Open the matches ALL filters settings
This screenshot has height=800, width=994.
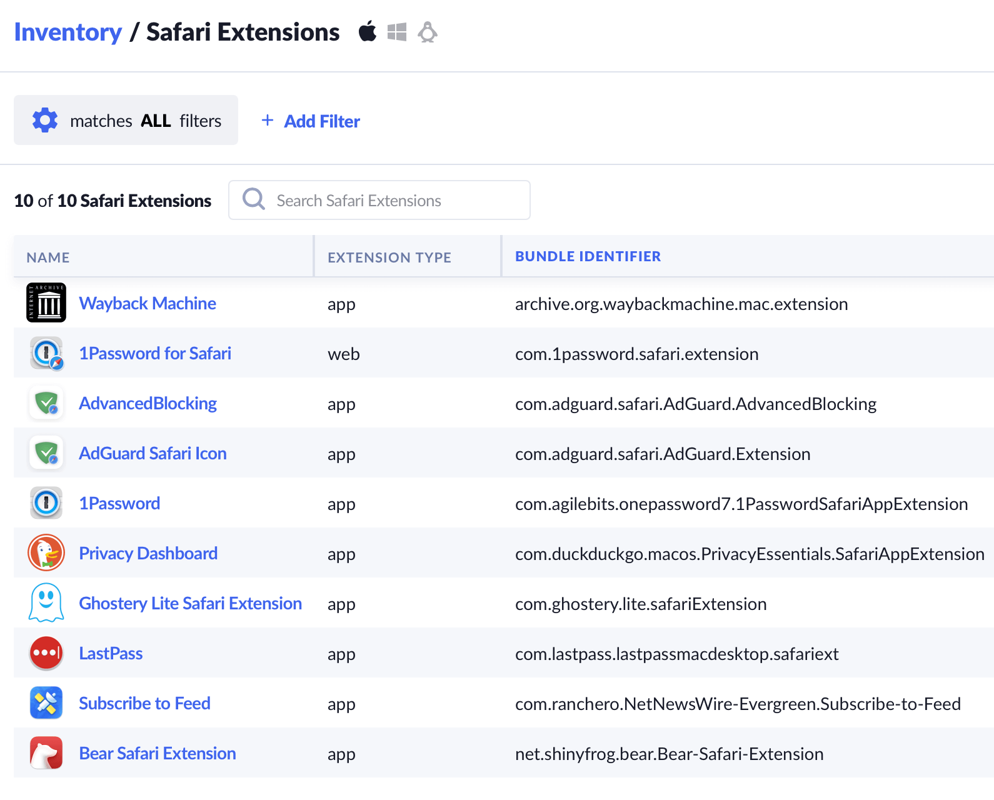pos(126,121)
